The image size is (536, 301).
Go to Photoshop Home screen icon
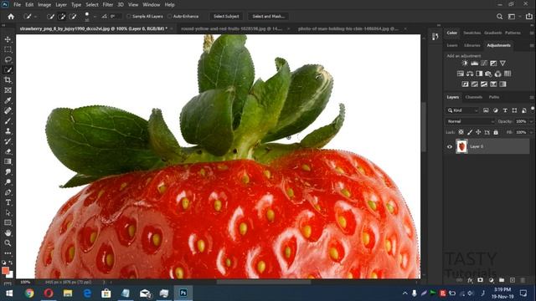pos(11,17)
